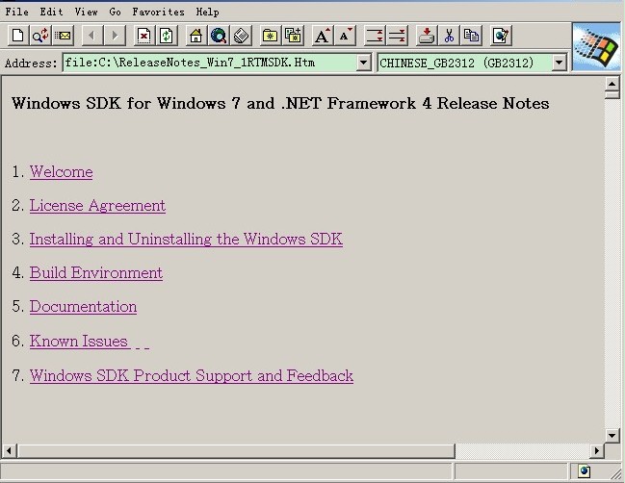Click the magnifier with arrows toolbar icon

coord(40,36)
